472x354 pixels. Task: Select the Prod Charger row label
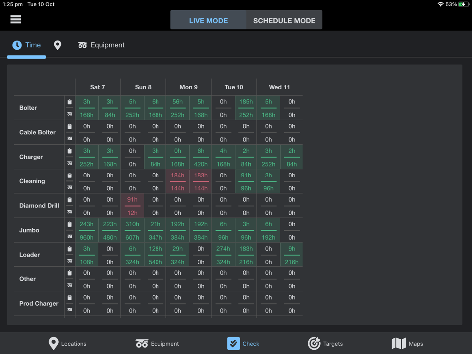pyautogui.click(x=39, y=303)
